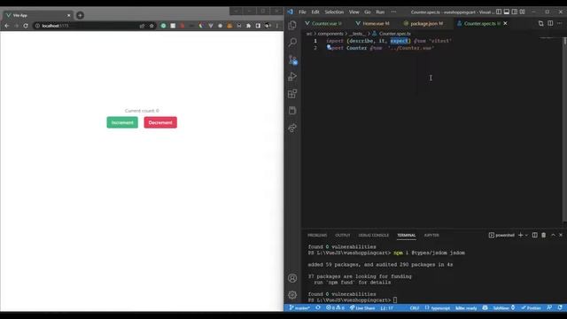Split the editor to the right
The height and width of the screenshot is (319, 567).
click(x=550, y=23)
